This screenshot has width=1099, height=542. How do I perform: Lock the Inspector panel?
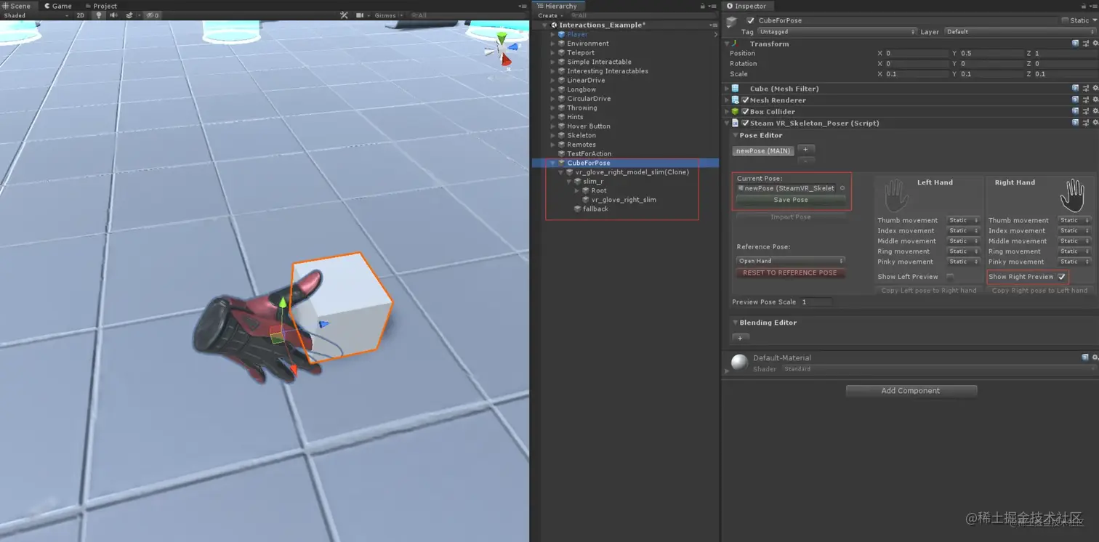pos(1084,6)
